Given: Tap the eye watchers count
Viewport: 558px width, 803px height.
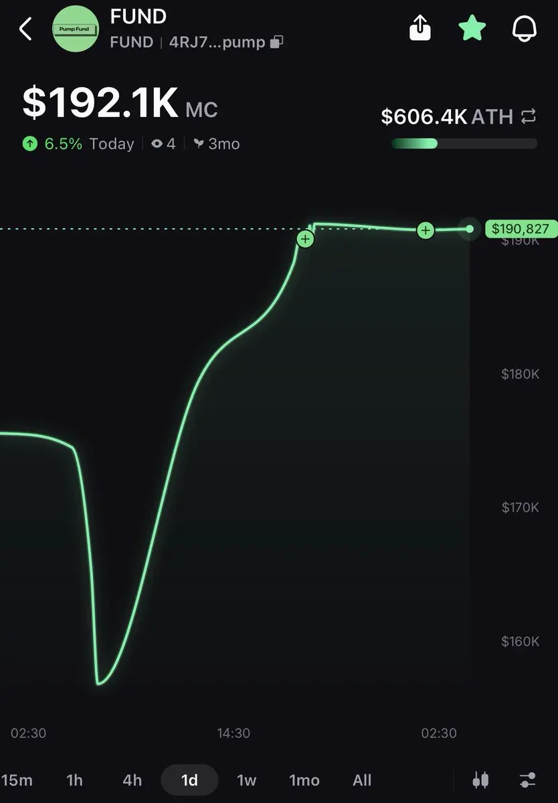Looking at the screenshot, I should point(163,144).
